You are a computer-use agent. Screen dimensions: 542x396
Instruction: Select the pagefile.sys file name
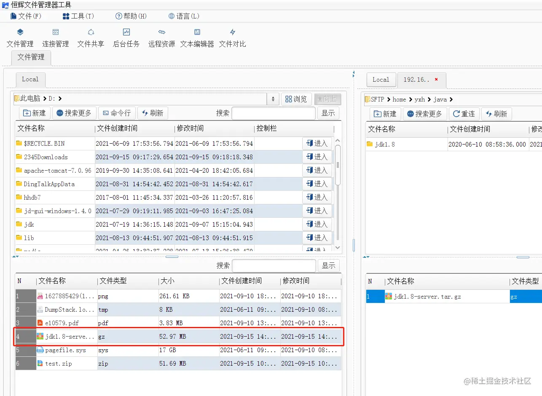pos(65,350)
